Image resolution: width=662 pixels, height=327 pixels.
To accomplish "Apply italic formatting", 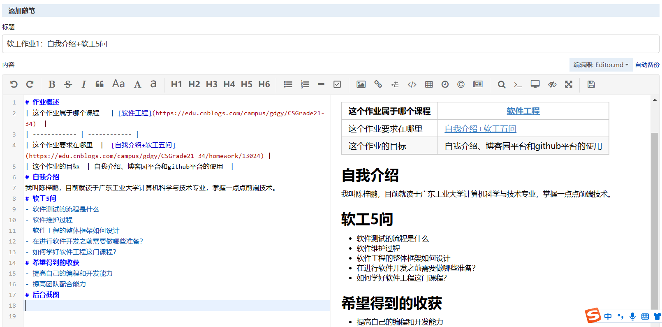I will pos(83,84).
